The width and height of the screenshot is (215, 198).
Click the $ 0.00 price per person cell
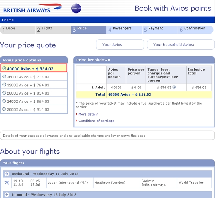136,87
